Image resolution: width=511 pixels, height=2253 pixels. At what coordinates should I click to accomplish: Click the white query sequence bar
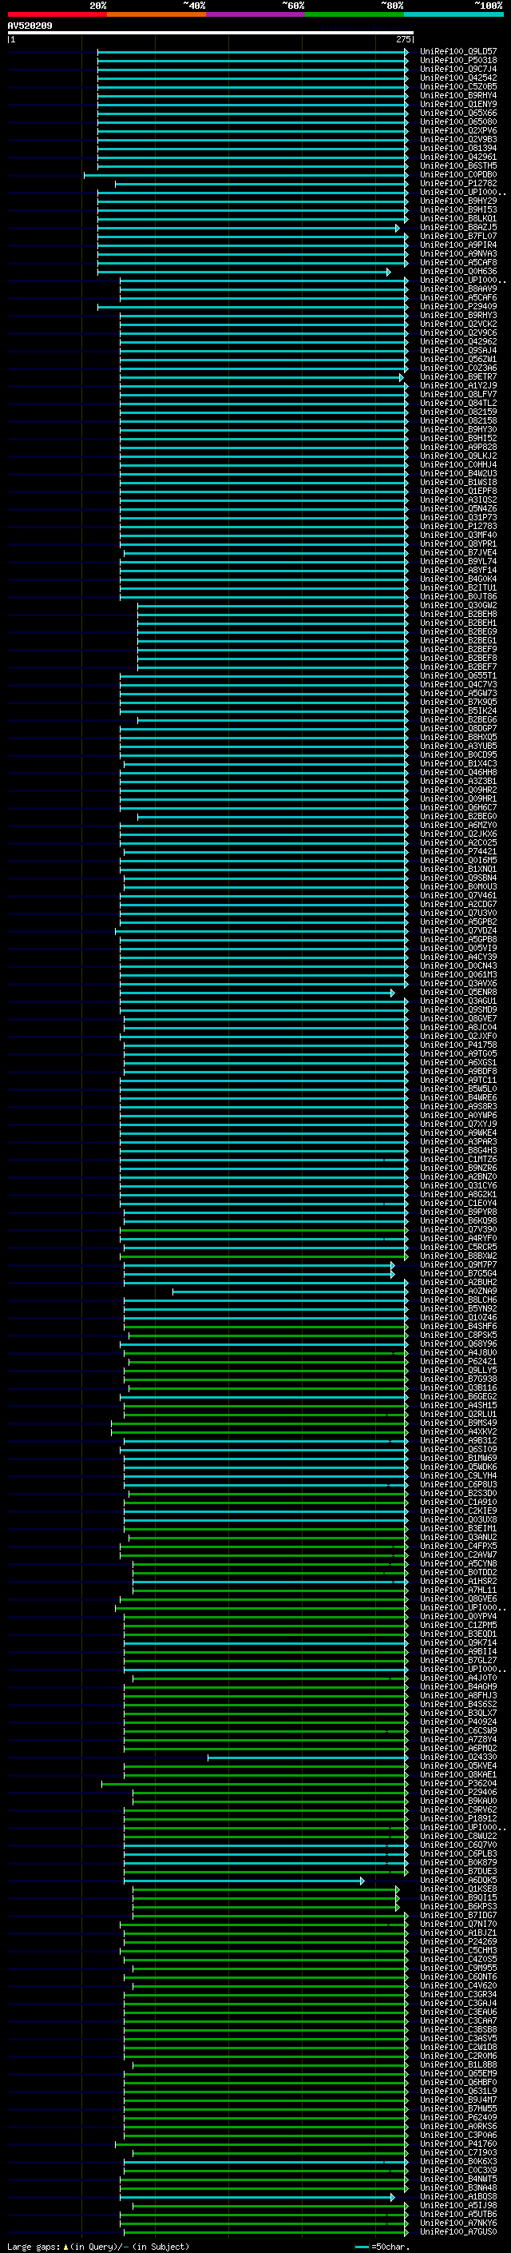[x=210, y=34]
